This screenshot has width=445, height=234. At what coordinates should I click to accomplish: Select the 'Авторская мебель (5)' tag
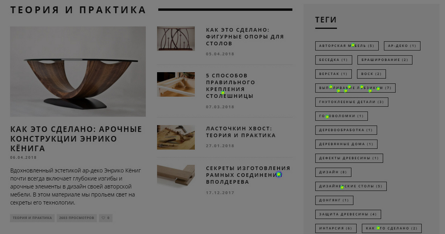pyautogui.click(x=347, y=46)
